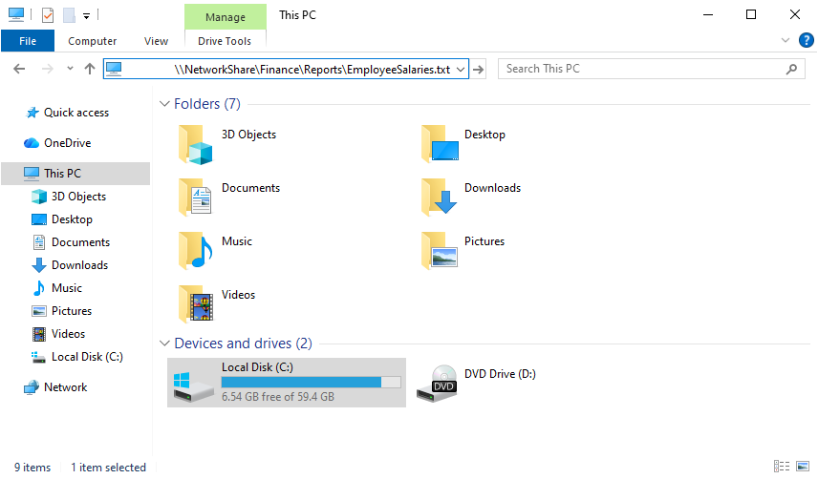Click the This PC system icon in title bar
The height and width of the screenshot is (479, 818).
pos(16,14)
